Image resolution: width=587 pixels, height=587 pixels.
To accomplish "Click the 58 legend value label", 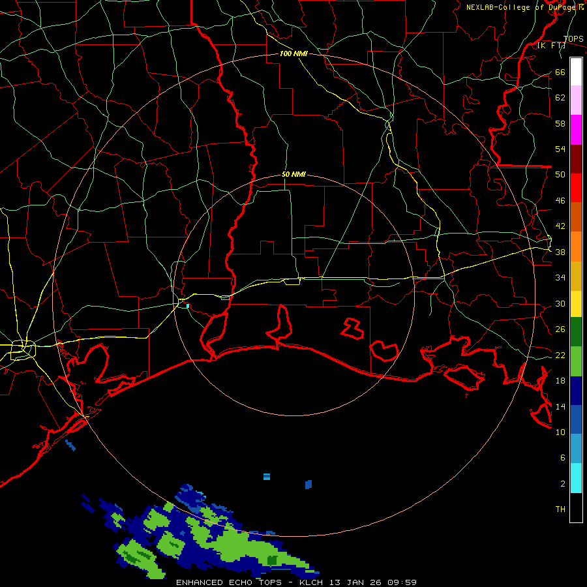I will click(x=560, y=123).
